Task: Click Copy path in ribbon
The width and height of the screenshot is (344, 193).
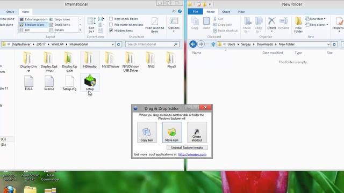Action: point(223,25)
